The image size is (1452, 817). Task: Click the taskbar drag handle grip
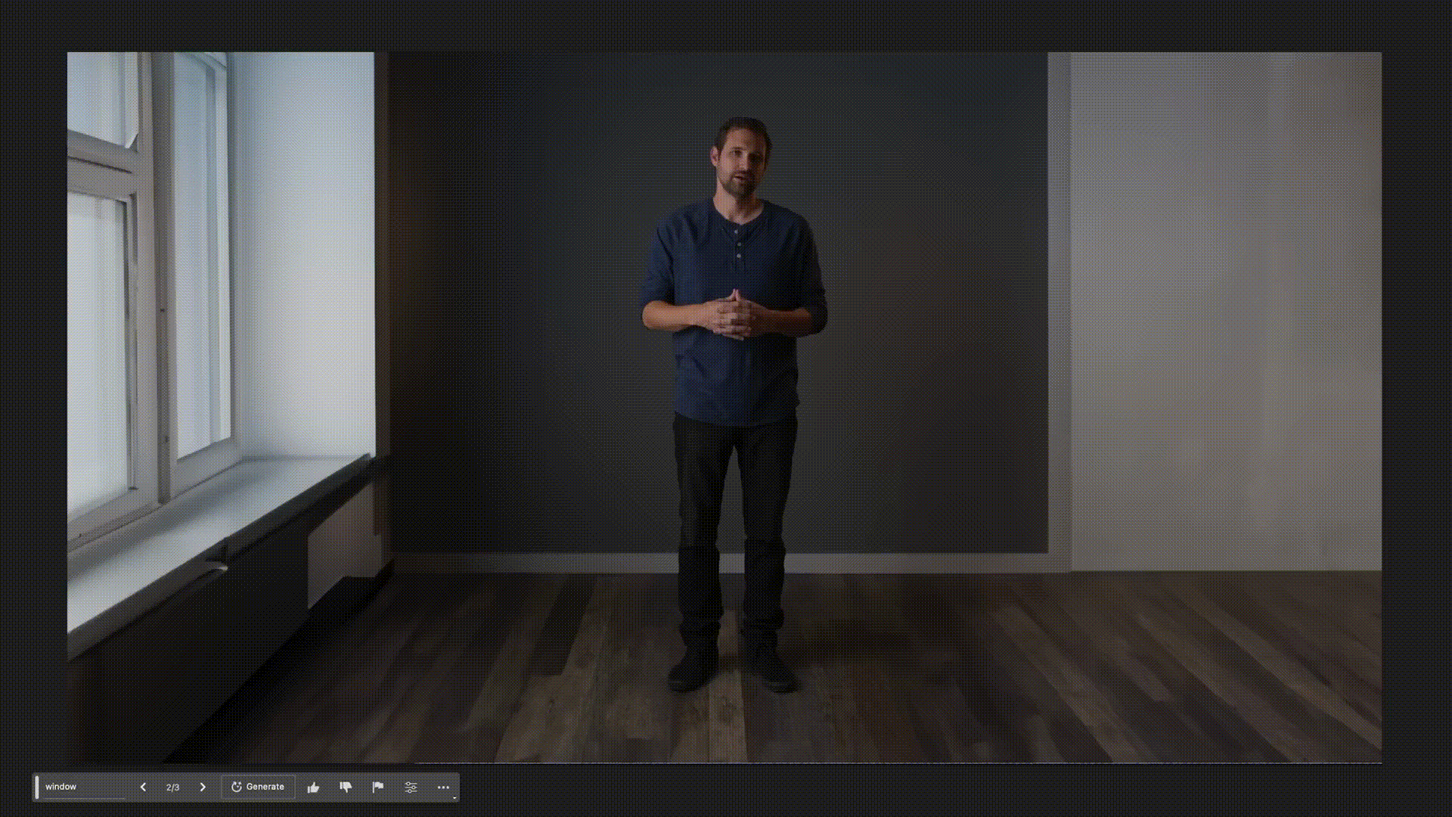pyautogui.click(x=36, y=787)
